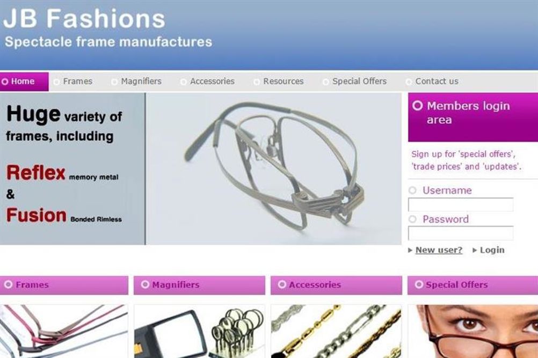Click the Login link

pos(492,250)
